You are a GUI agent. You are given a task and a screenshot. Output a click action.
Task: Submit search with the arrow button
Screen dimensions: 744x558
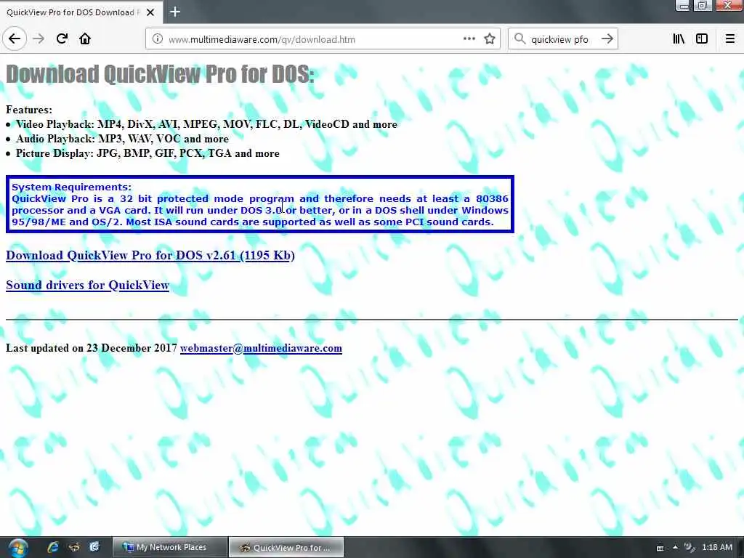coord(607,39)
